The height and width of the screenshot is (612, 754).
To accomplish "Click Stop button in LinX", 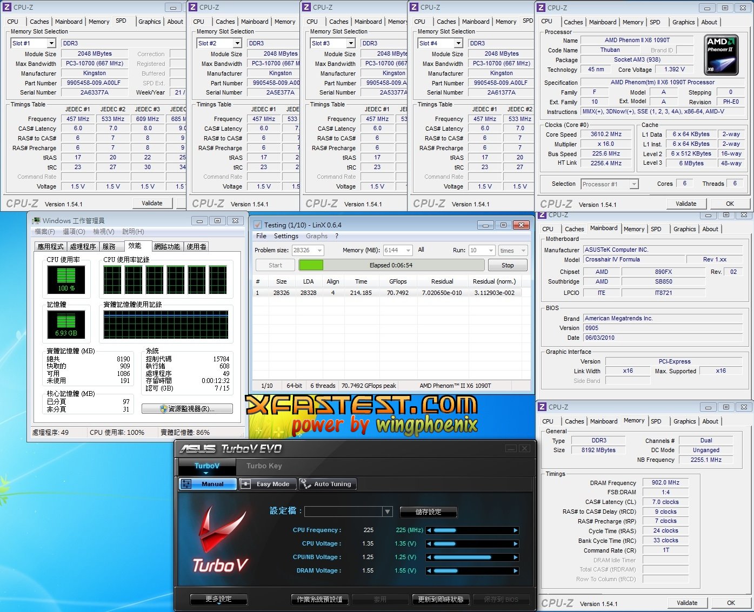I will pos(508,265).
